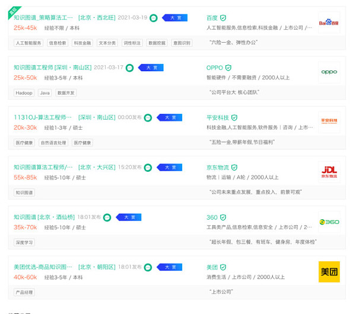Open chat for the OPPO job listing
This screenshot has height=314, width=356.
(130, 68)
